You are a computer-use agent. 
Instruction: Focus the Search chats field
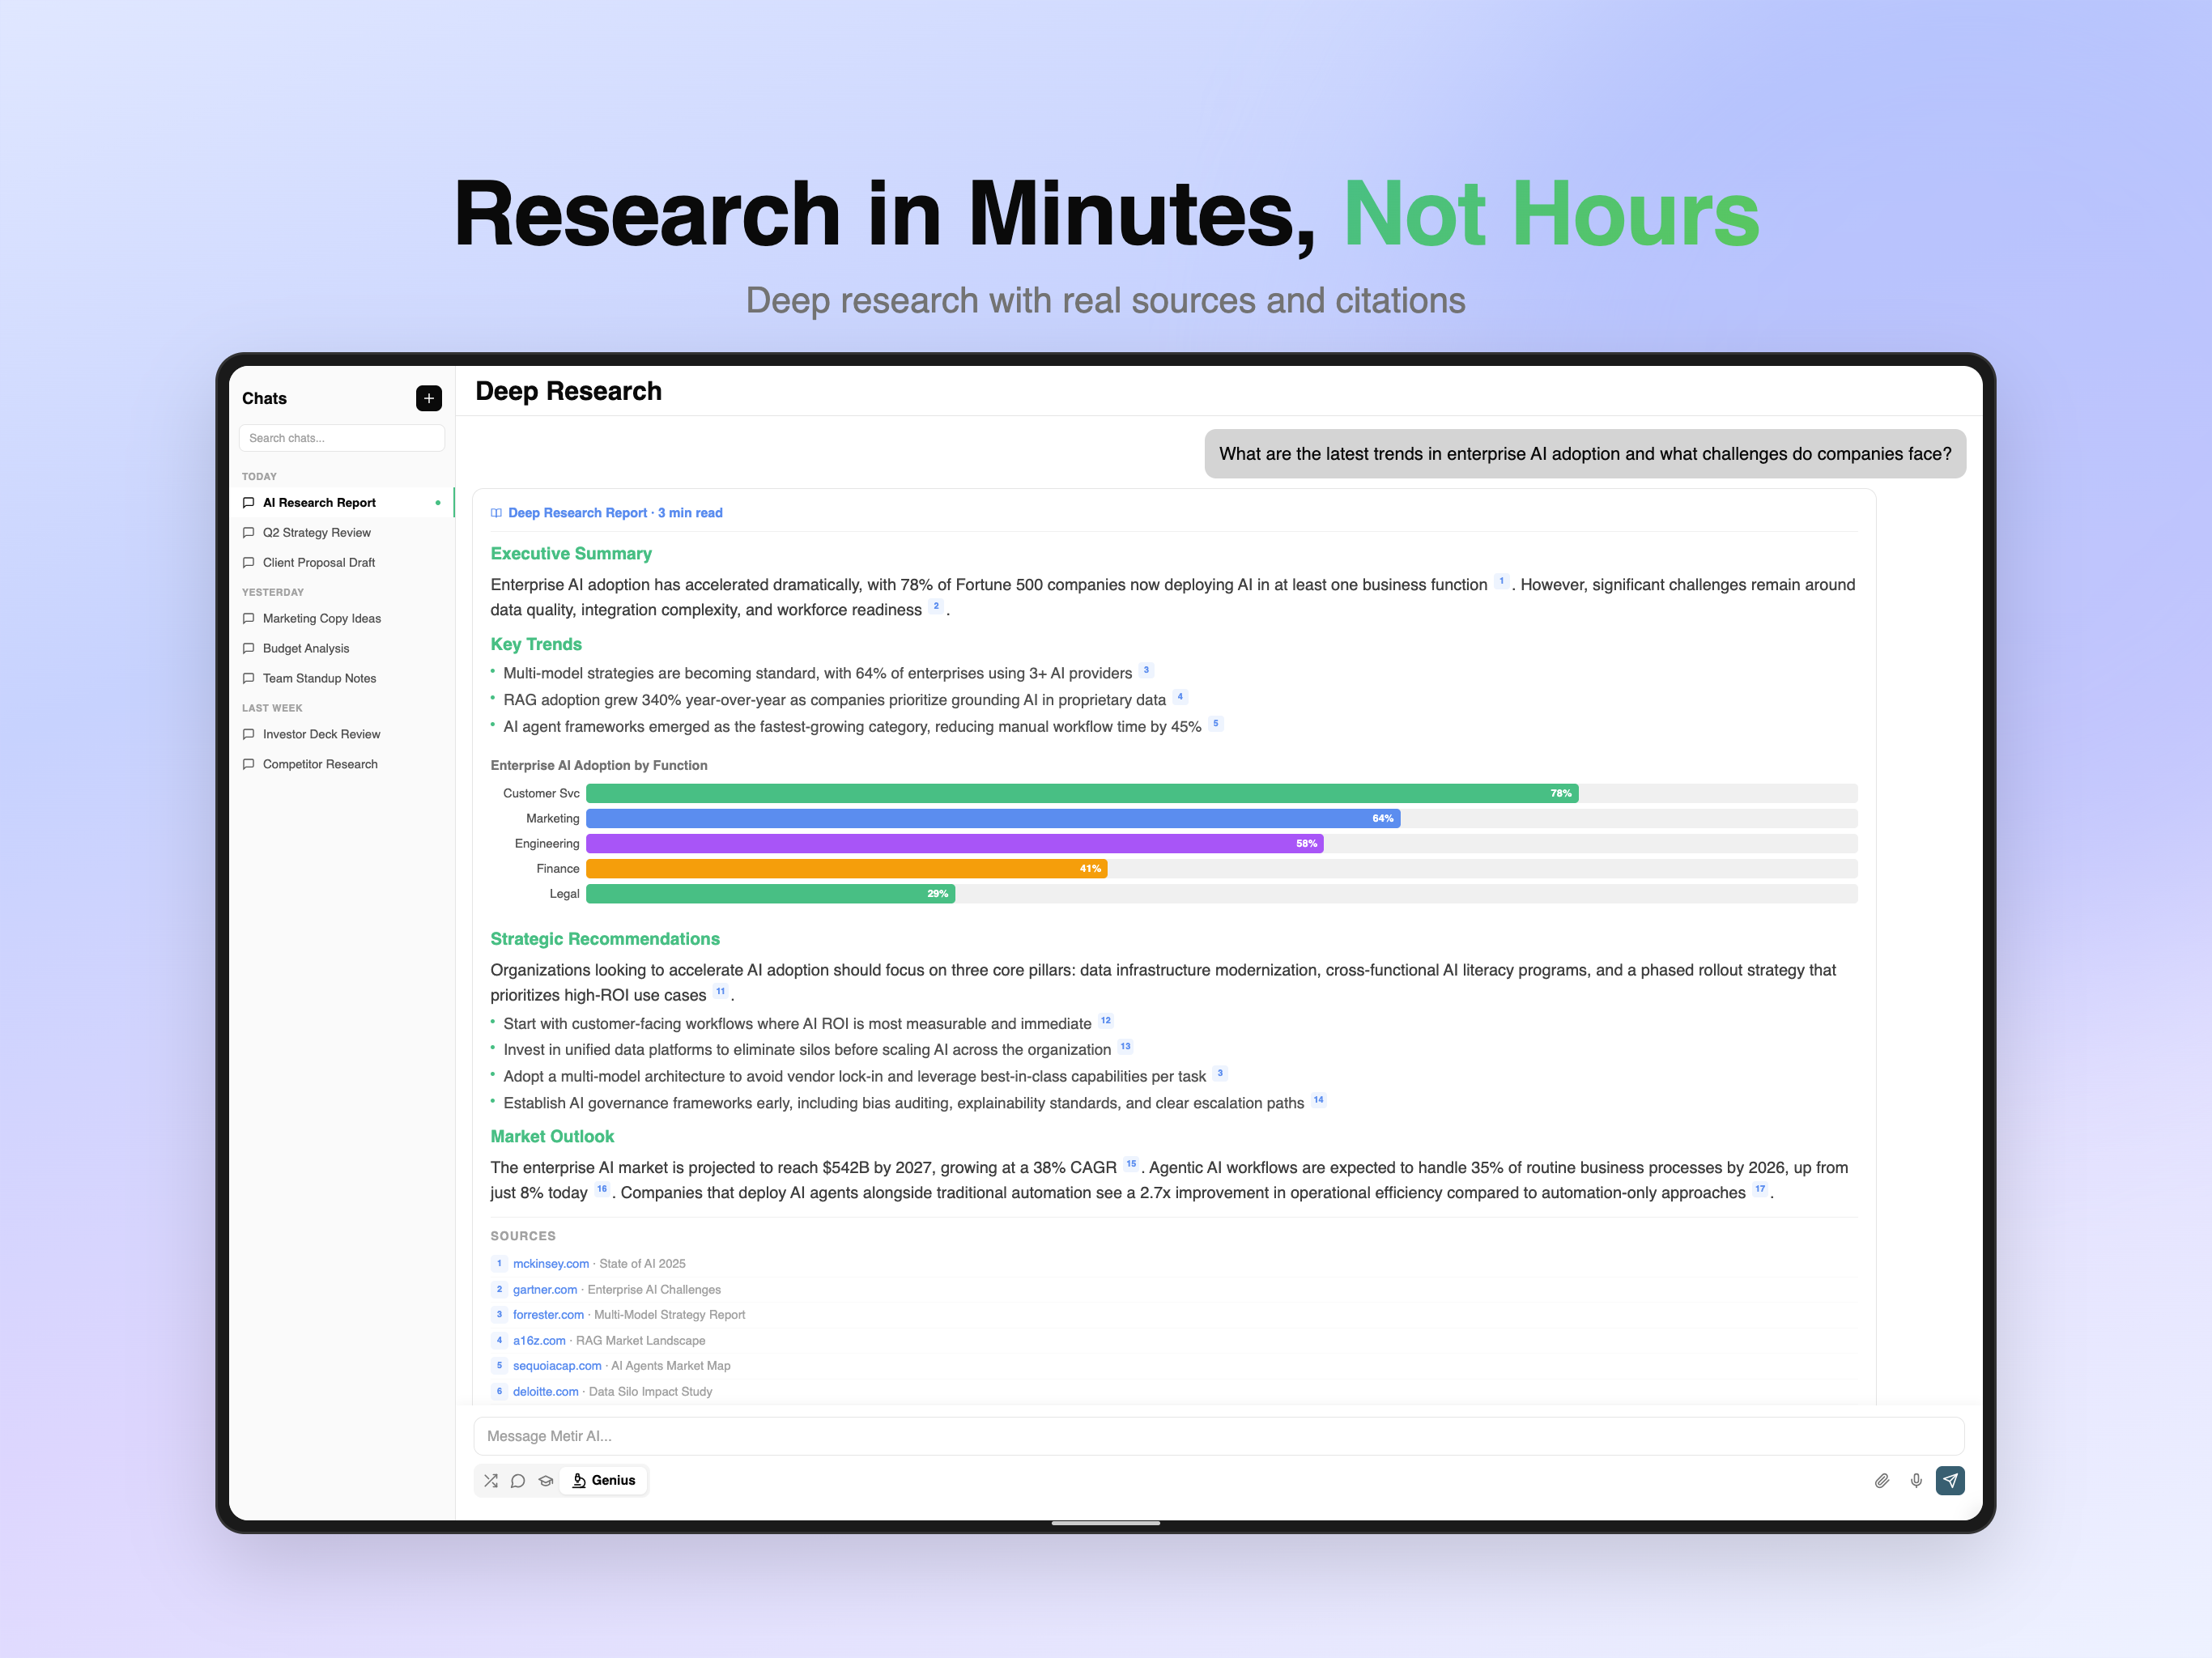[342, 438]
